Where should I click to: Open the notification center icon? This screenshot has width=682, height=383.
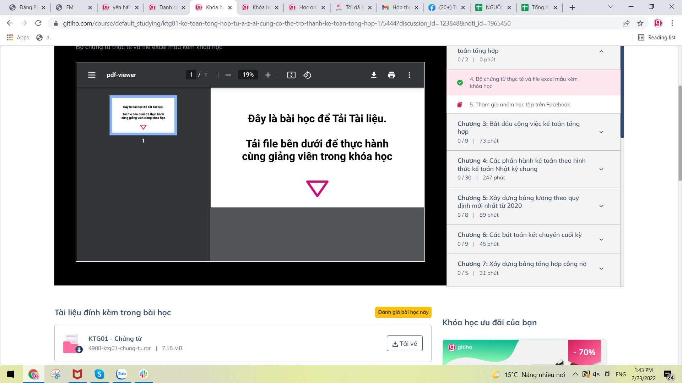click(x=669, y=375)
